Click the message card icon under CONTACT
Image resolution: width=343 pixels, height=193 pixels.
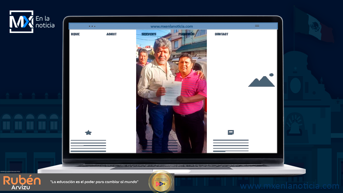click(231, 132)
